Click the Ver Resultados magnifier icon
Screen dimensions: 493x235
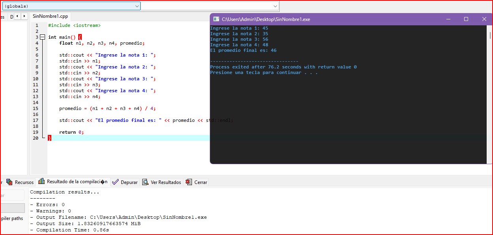(x=145, y=182)
